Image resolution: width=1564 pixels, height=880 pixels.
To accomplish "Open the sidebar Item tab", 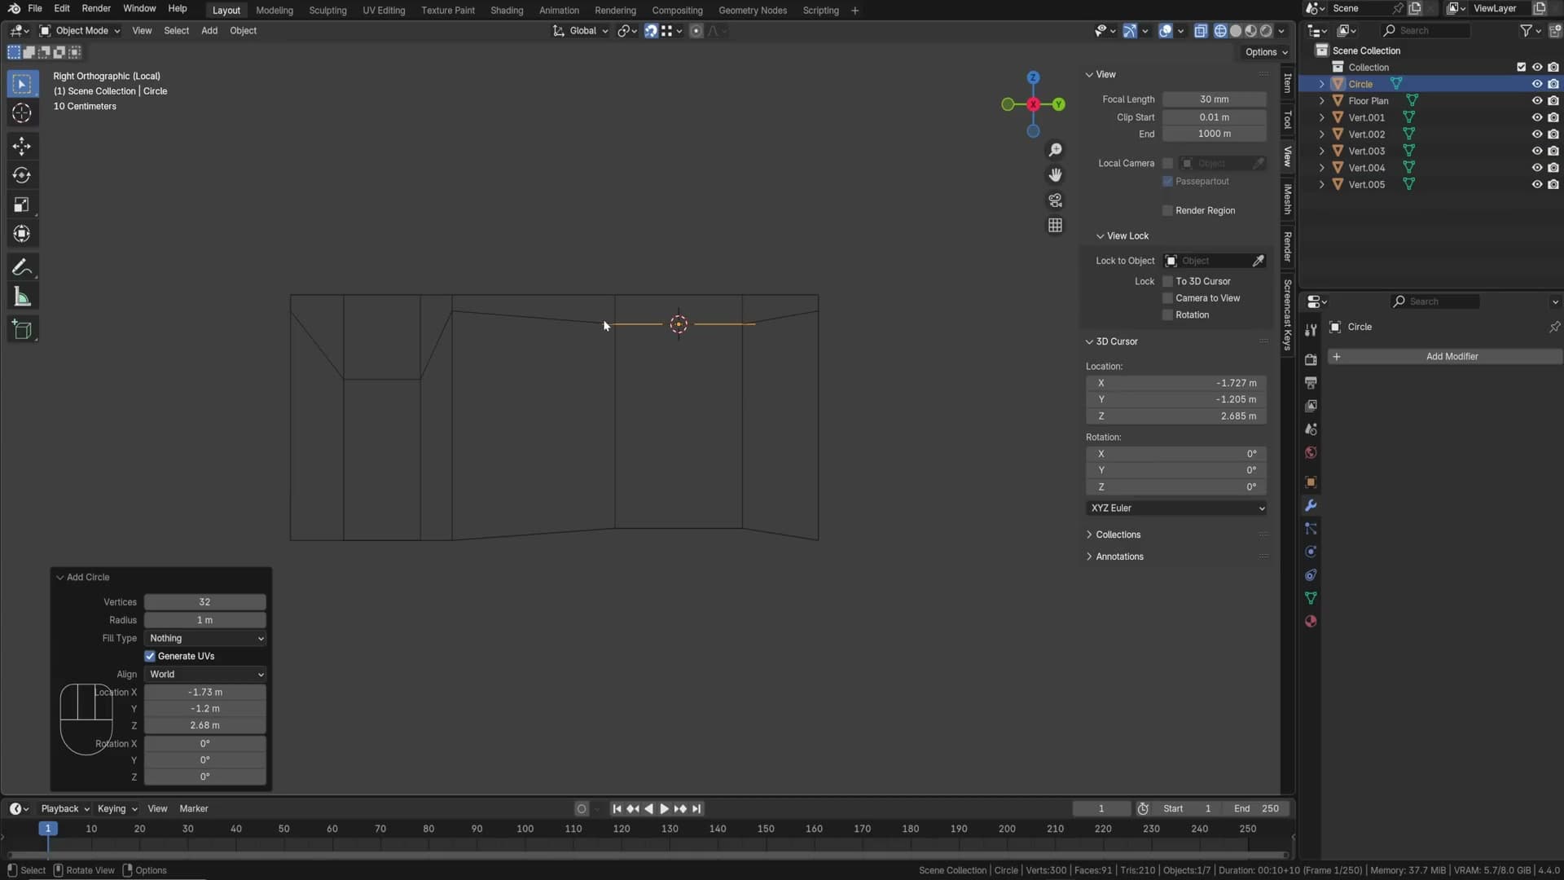I will [x=1287, y=82].
